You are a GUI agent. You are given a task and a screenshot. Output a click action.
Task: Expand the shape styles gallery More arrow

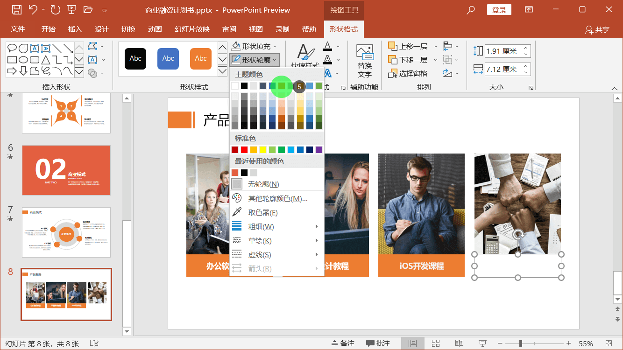[223, 71]
